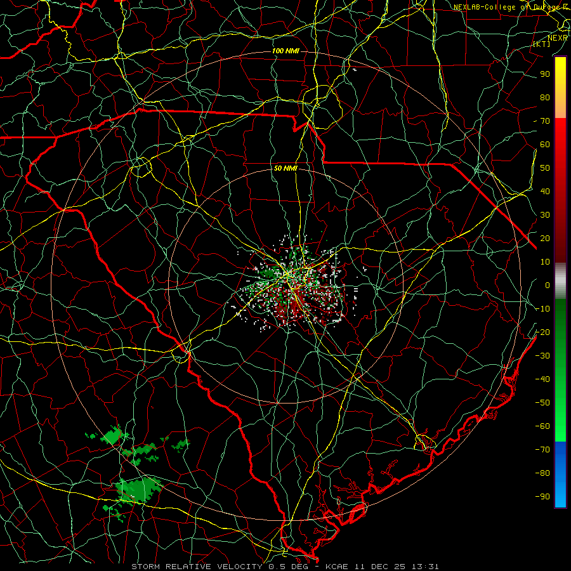Image resolution: width=571 pixels, height=571 pixels.
Task: Select the 40 value on the velocity scale
Action: click(x=545, y=191)
